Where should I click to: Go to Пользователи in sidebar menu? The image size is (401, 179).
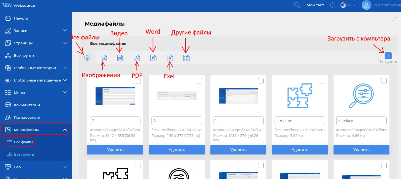(x=27, y=117)
